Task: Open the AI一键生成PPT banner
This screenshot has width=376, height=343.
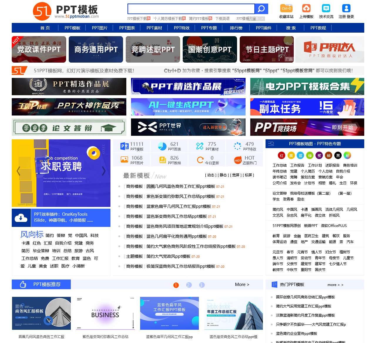Action: click(x=188, y=107)
